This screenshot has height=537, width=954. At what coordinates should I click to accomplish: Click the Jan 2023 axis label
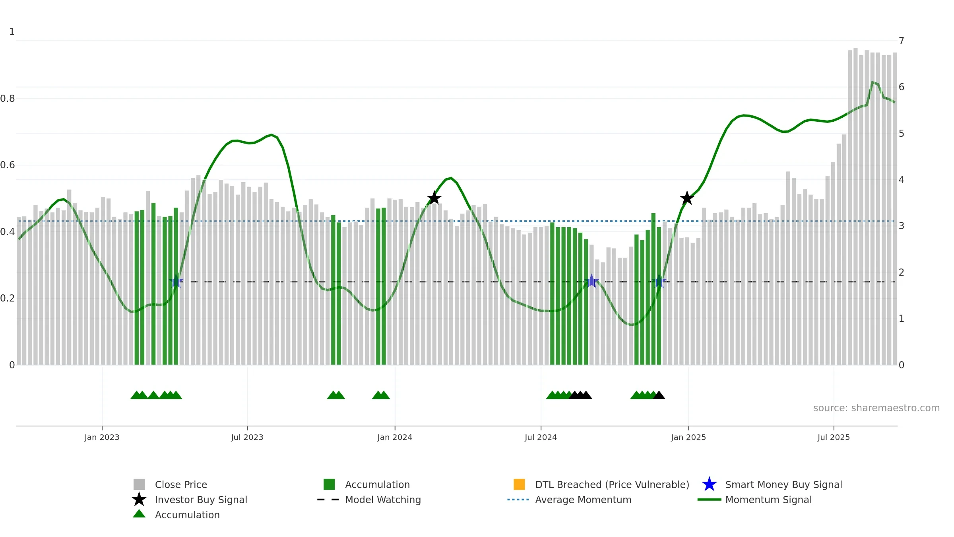coord(102,437)
